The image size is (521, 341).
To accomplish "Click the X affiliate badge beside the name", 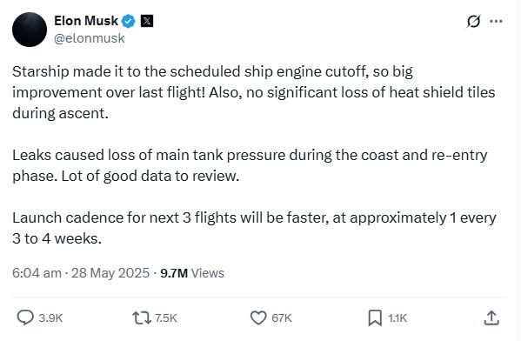I will (x=147, y=21).
